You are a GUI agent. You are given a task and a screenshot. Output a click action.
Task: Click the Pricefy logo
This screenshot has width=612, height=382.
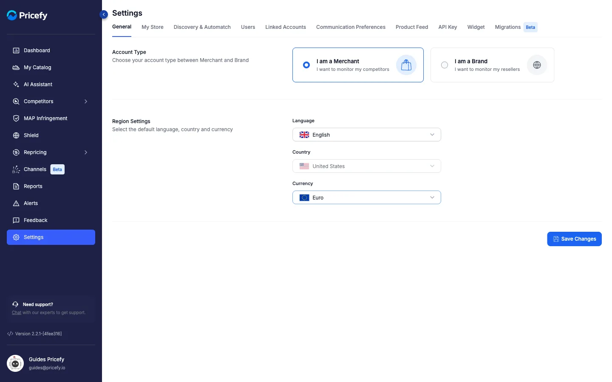pos(27,15)
